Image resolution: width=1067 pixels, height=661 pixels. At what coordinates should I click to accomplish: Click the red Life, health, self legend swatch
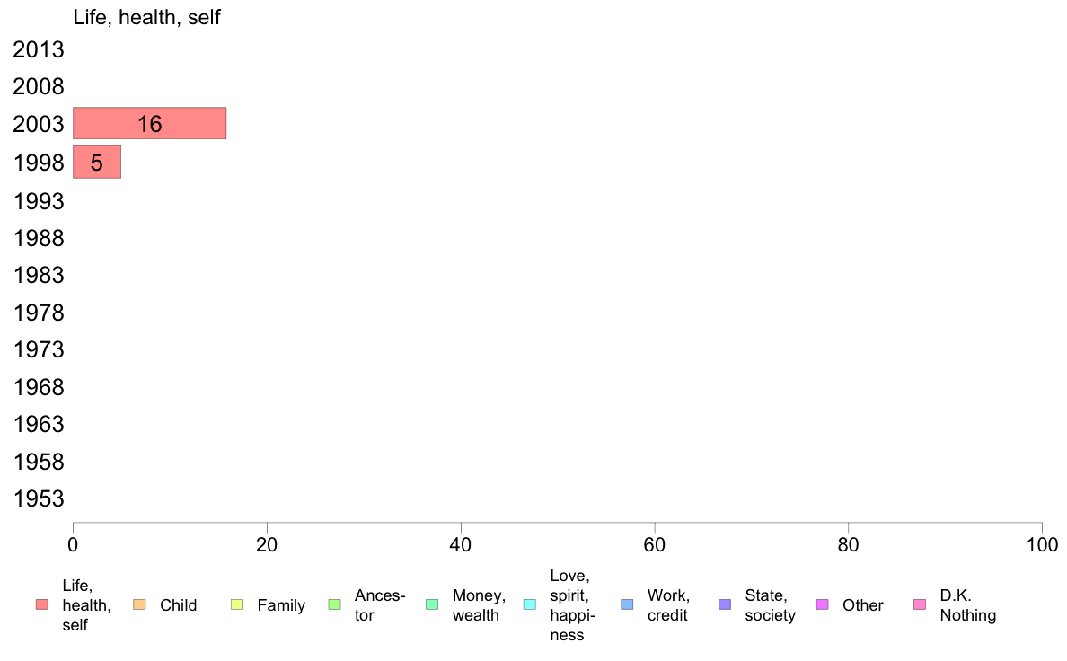[42, 604]
